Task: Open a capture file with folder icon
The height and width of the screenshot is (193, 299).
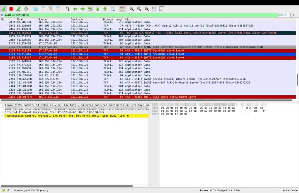Action: 35,9
